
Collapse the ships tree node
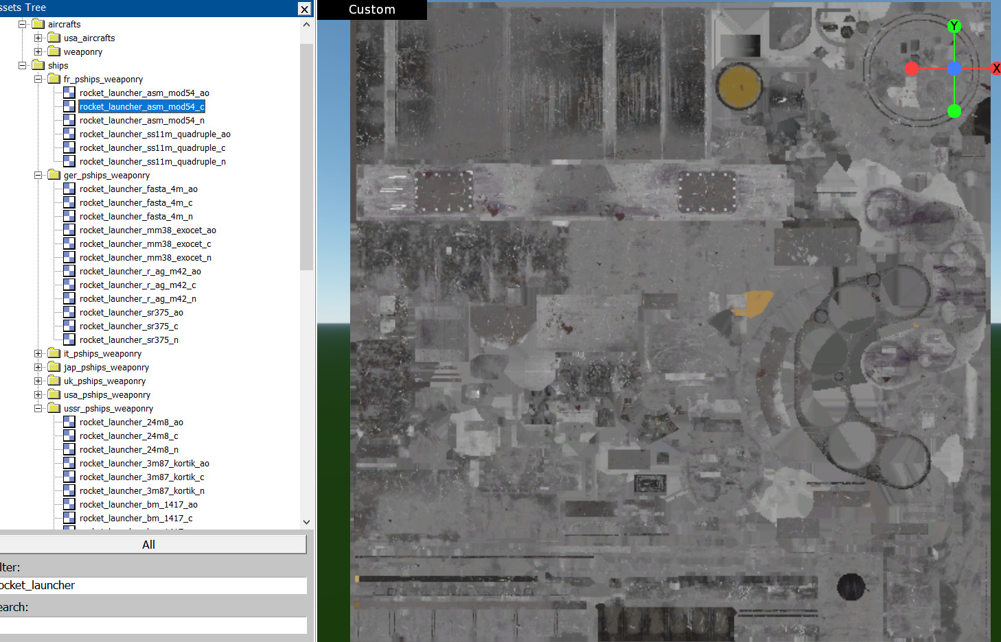pos(23,65)
